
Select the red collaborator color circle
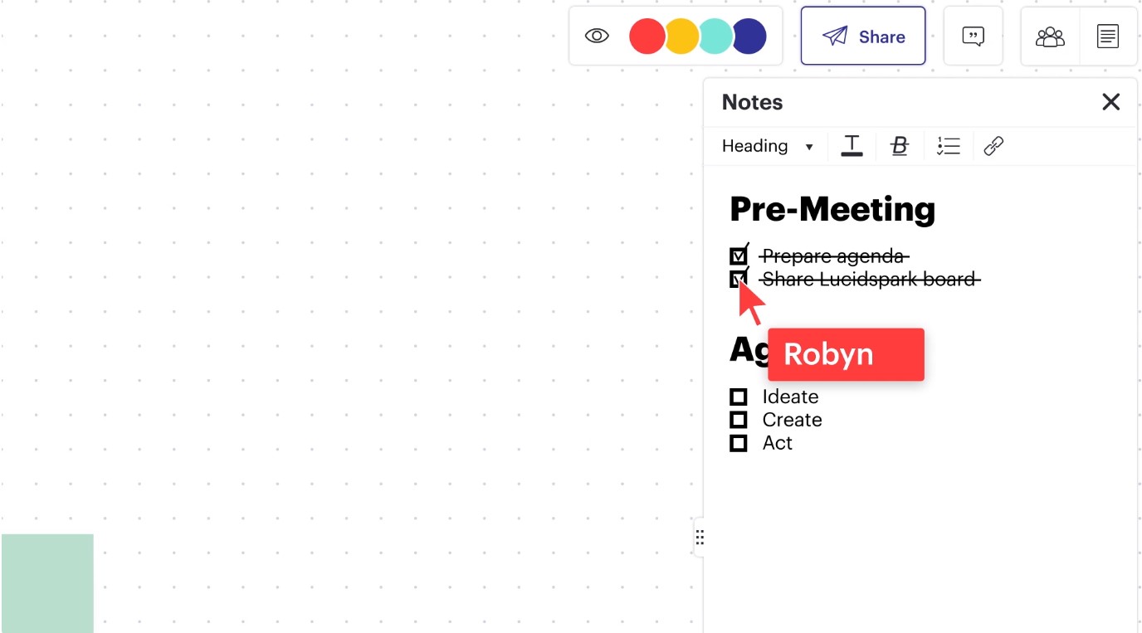[x=647, y=37]
